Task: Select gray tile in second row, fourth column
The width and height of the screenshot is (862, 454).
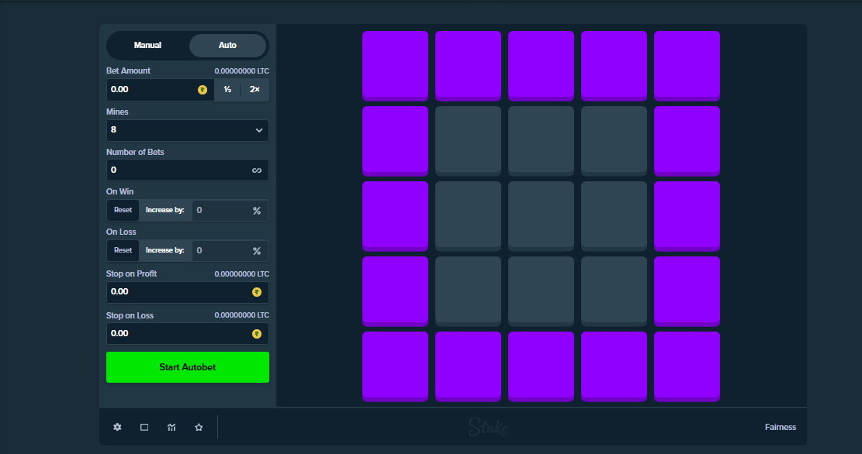Action: point(614,141)
